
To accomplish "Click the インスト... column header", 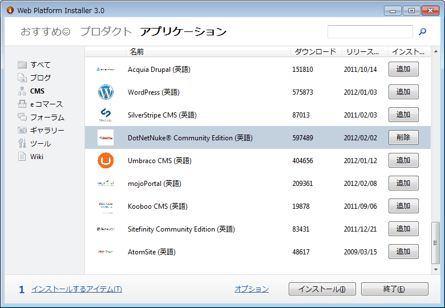I will 409,51.
